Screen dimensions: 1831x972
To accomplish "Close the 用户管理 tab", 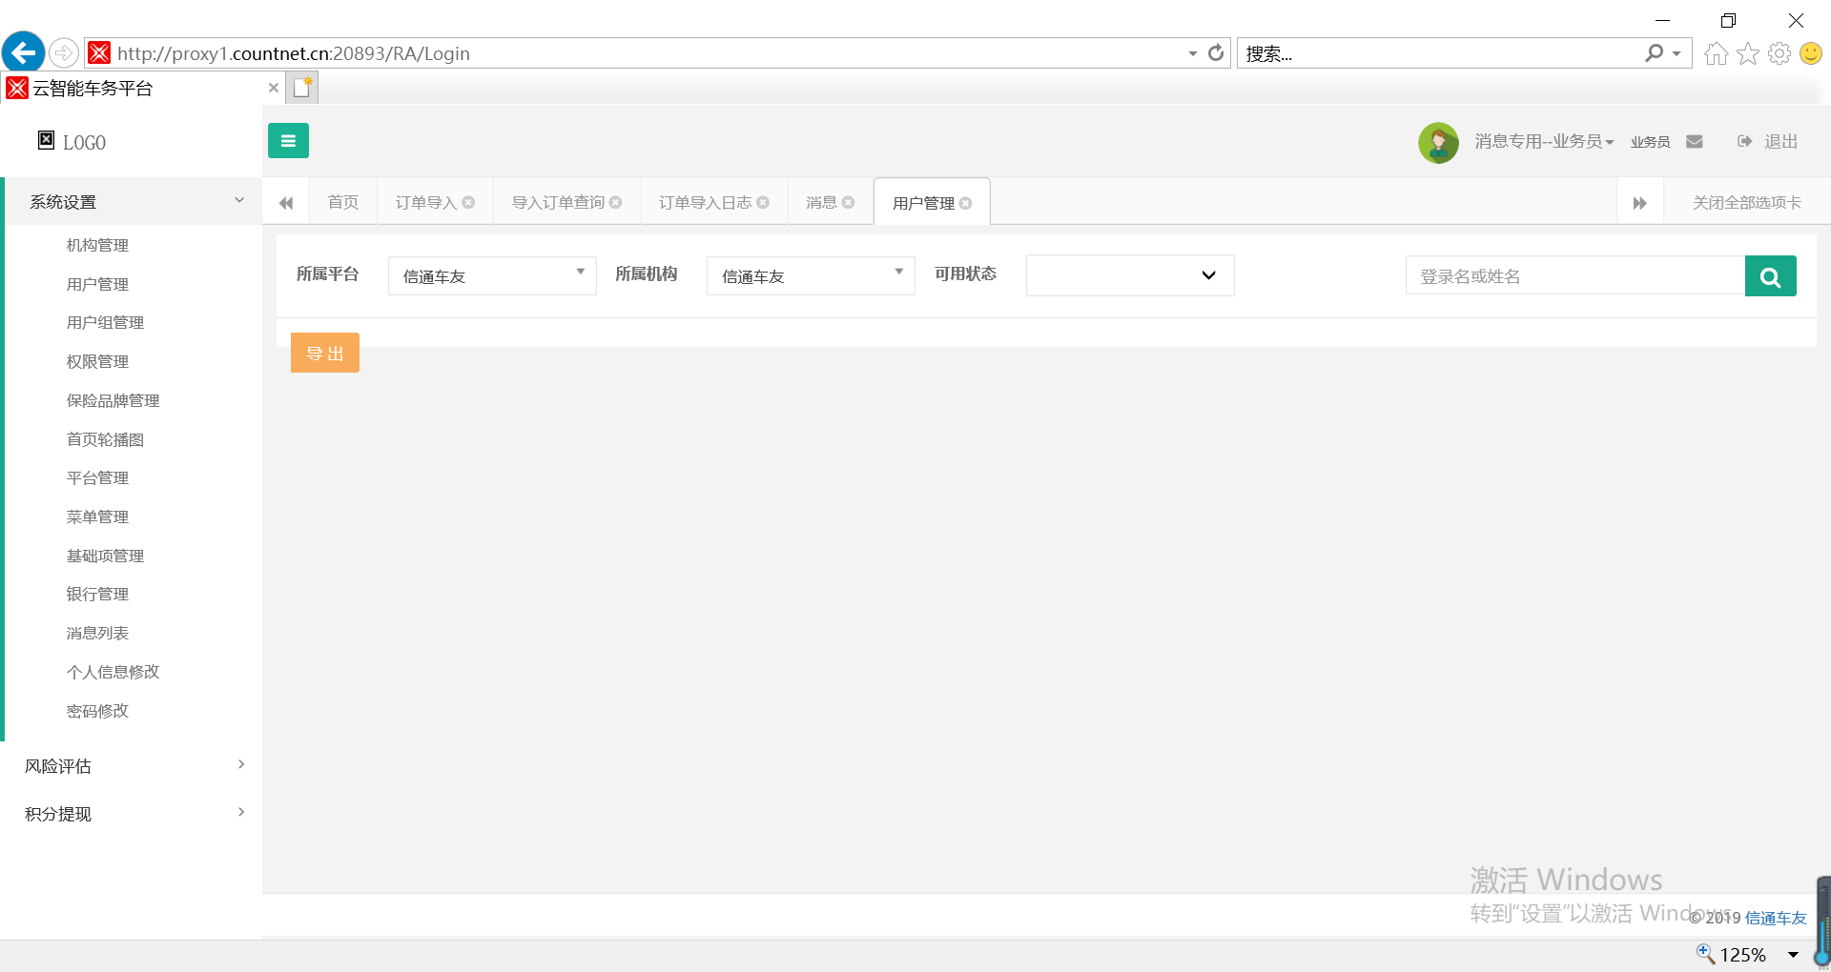I will pyautogui.click(x=966, y=203).
